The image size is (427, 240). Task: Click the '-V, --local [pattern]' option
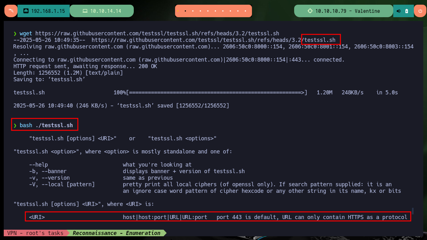62,184
